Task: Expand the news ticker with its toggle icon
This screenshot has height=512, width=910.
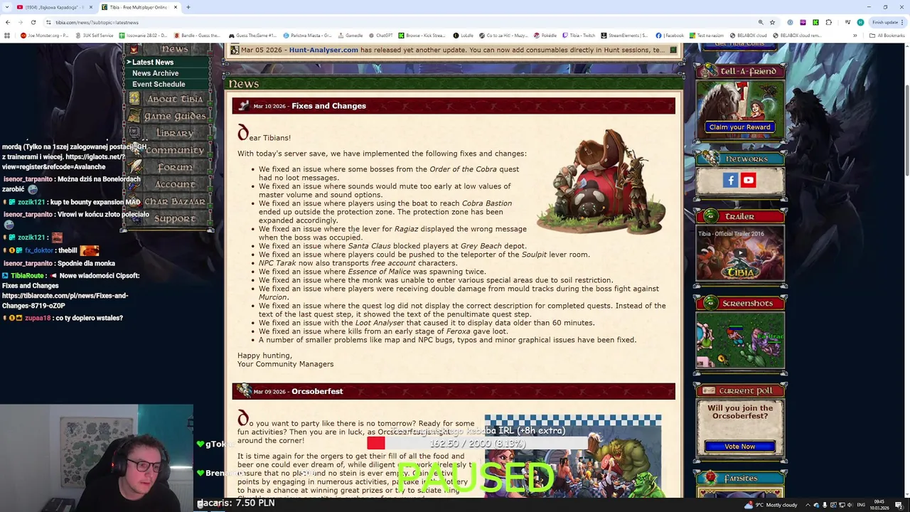Action: tap(673, 50)
